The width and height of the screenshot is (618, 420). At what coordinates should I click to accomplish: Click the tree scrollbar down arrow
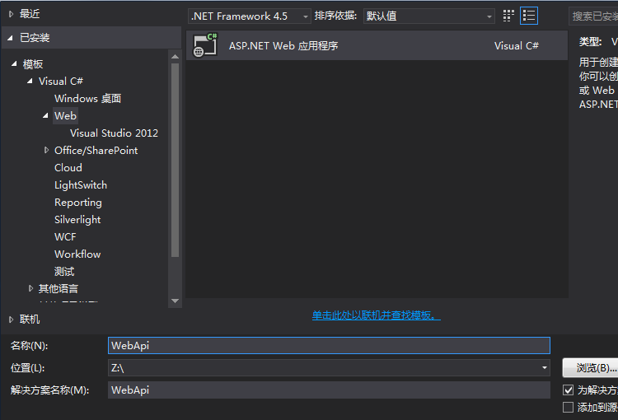[x=176, y=301]
